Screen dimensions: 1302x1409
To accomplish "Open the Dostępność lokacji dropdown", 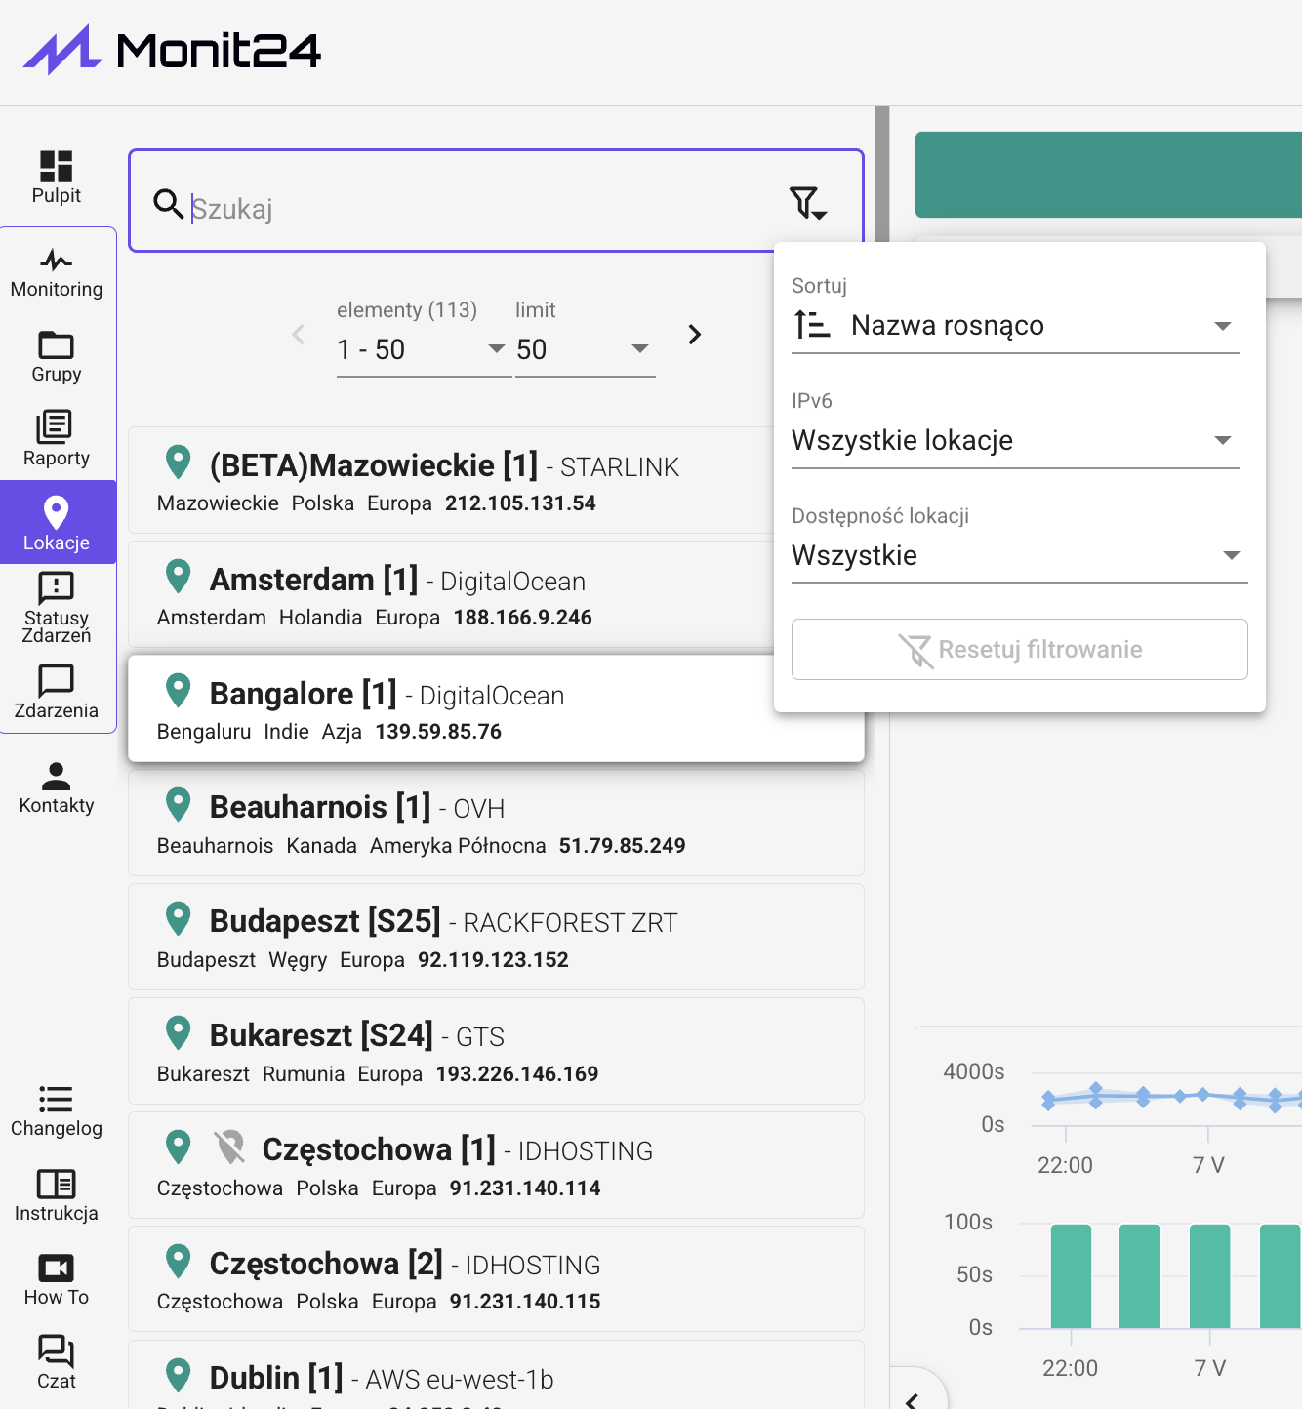I will point(1019,555).
